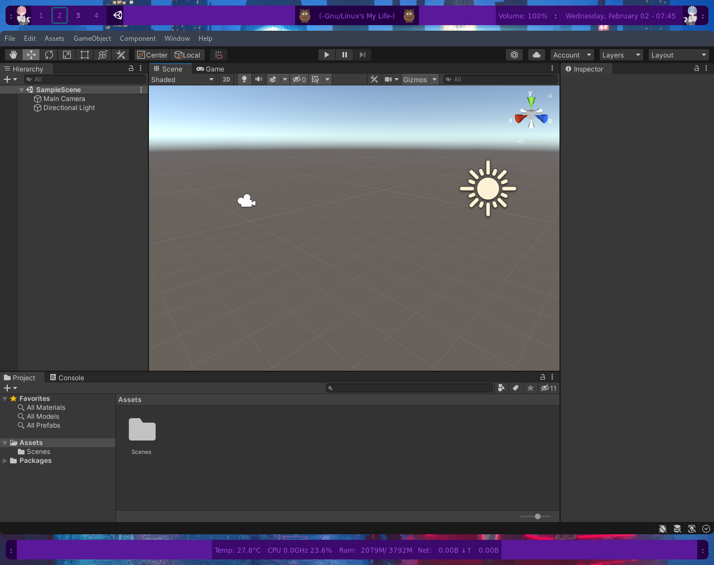The height and width of the screenshot is (565, 714).
Task: Select the Main Camera gizmo in the scene
Action: (x=247, y=201)
